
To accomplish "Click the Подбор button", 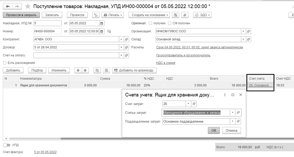I will pyautogui.click(x=37, y=70).
